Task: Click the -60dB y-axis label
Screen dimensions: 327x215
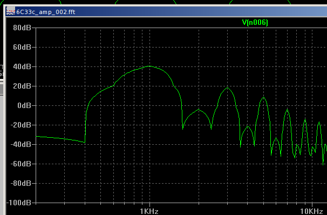Action: tap(21, 164)
